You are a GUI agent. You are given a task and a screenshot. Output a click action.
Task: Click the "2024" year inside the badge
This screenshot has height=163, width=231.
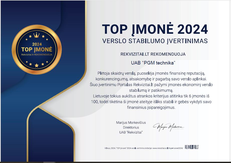point(37,44)
